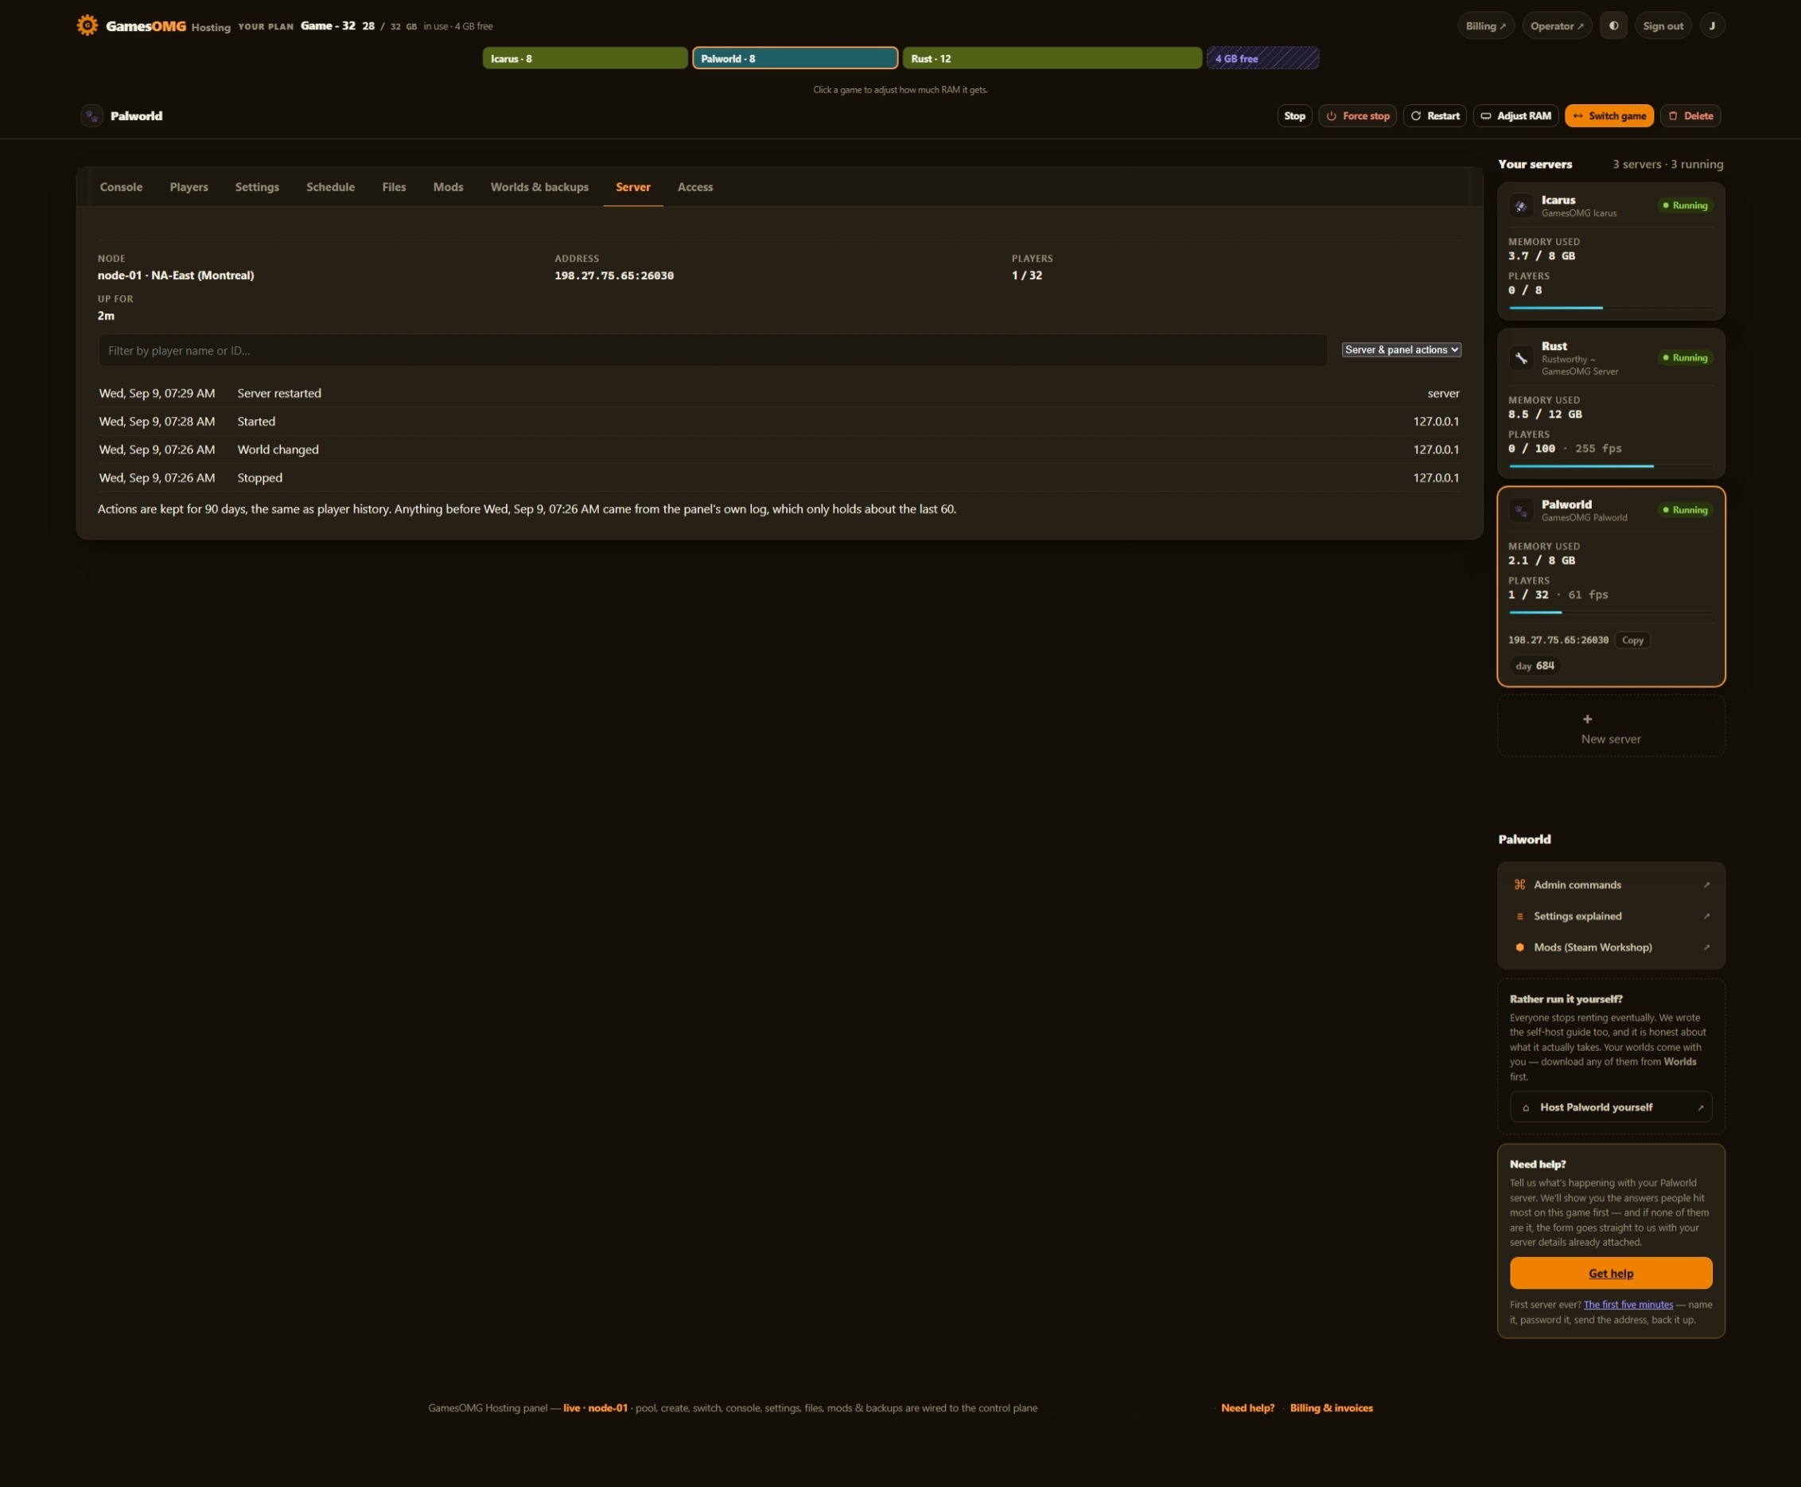Click the 4 GB free RAM segment
Image resolution: width=1801 pixels, height=1487 pixels.
coord(1262,58)
